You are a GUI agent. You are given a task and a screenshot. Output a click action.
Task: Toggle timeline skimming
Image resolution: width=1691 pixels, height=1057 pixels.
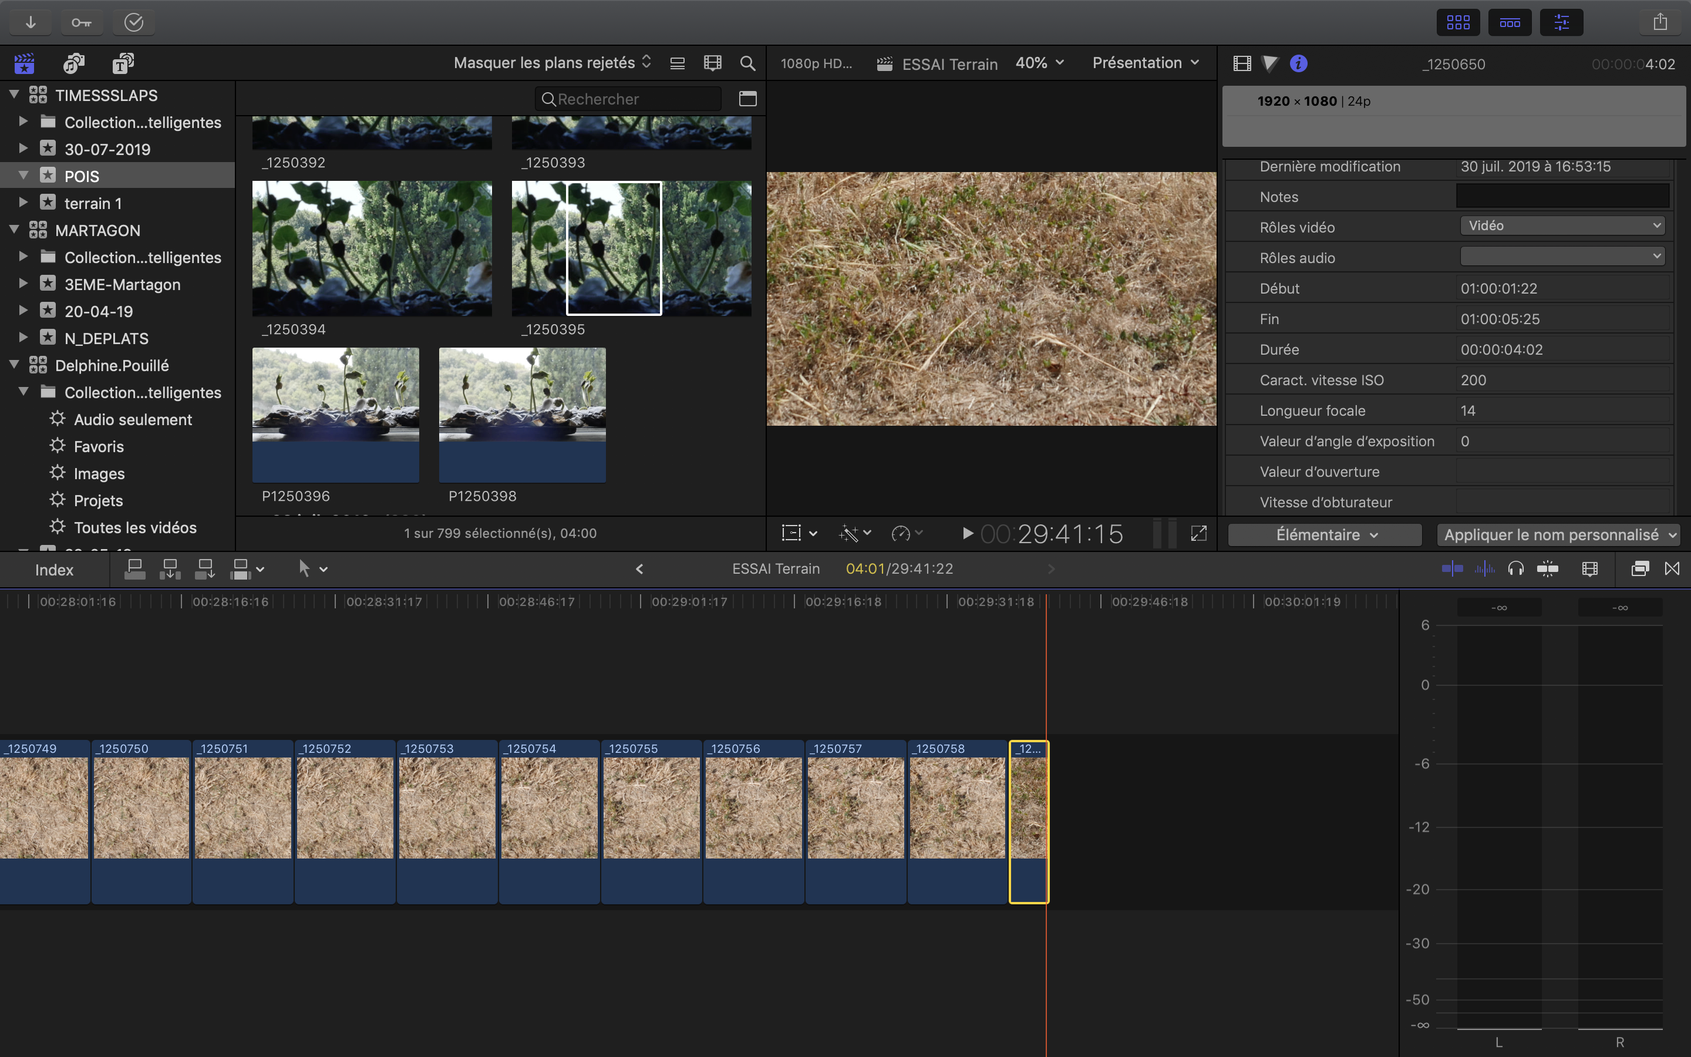point(1452,569)
